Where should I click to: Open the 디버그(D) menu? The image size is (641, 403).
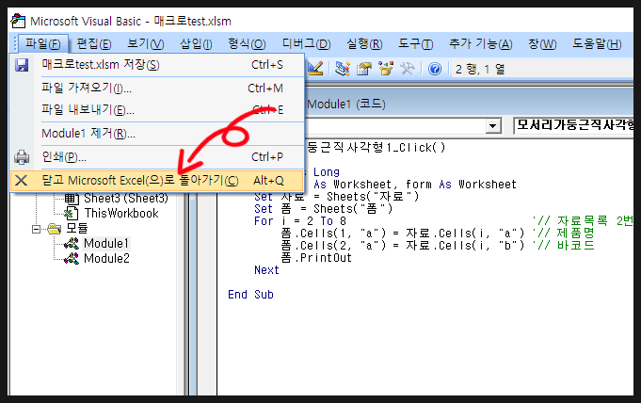(x=306, y=43)
